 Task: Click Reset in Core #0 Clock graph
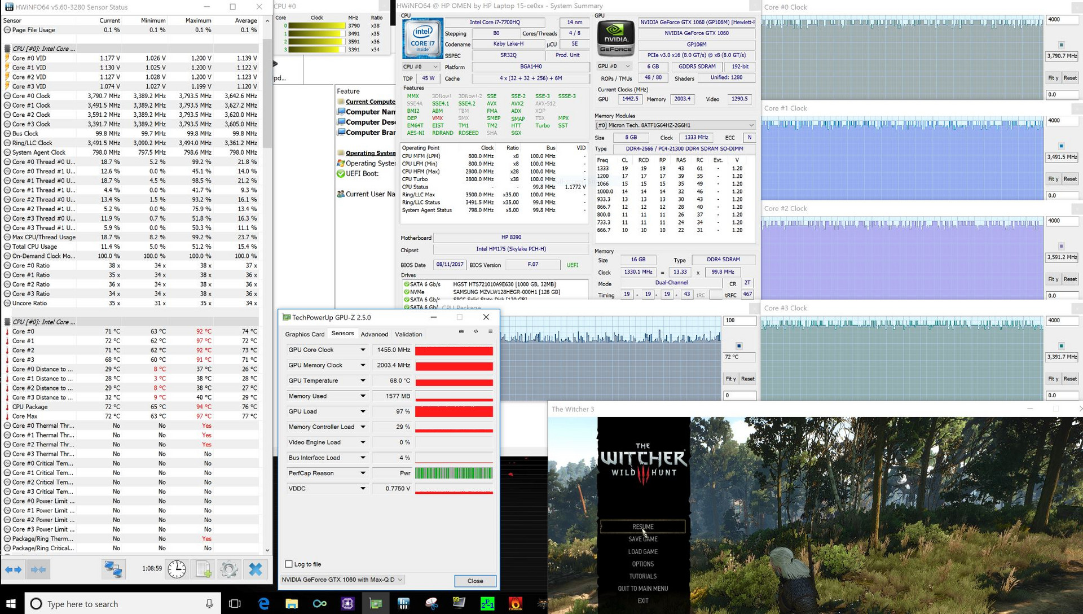(1069, 78)
